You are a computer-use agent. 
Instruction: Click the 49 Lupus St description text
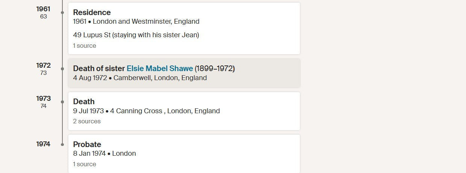click(x=136, y=35)
